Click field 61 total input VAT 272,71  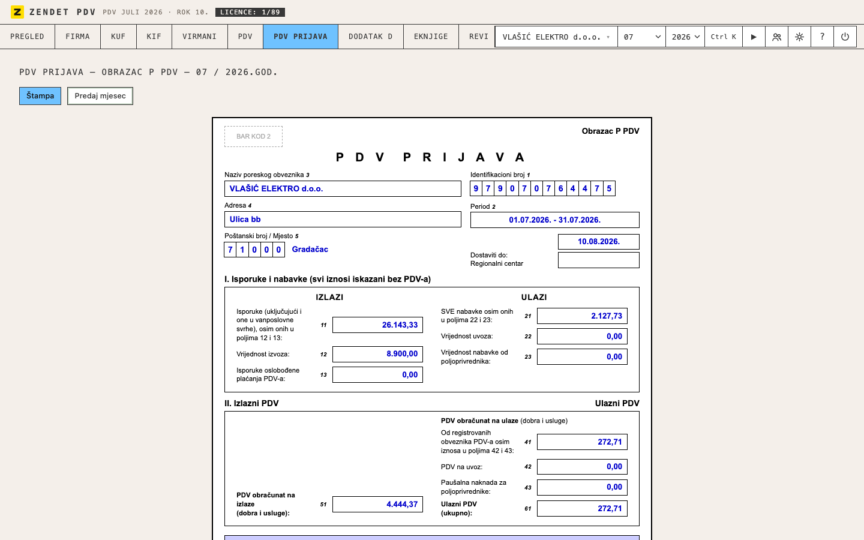(582, 508)
